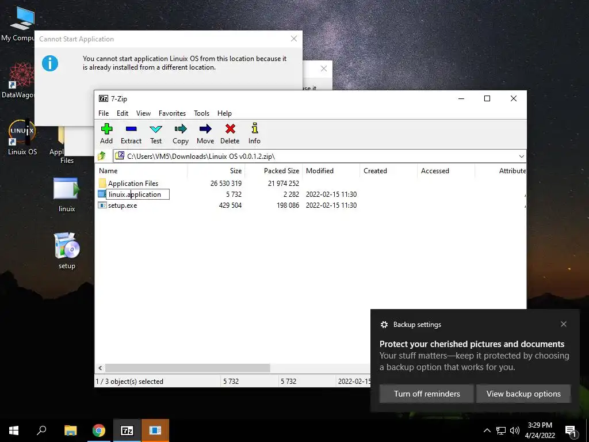Viewport: 589px width, 442px height.
Task: Click the info icon in error dialog
Action: point(50,63)
